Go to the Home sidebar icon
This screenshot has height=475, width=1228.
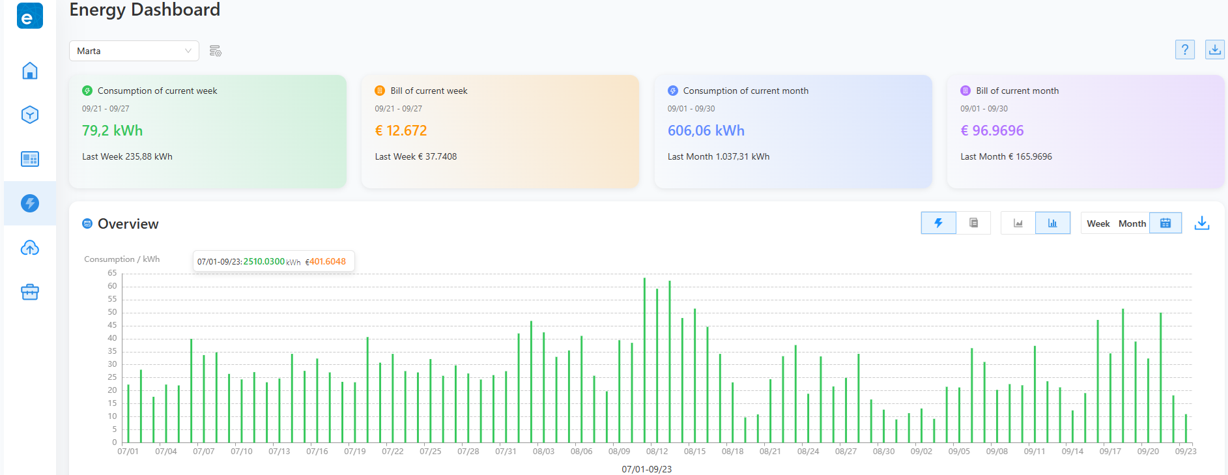point(30,70)
